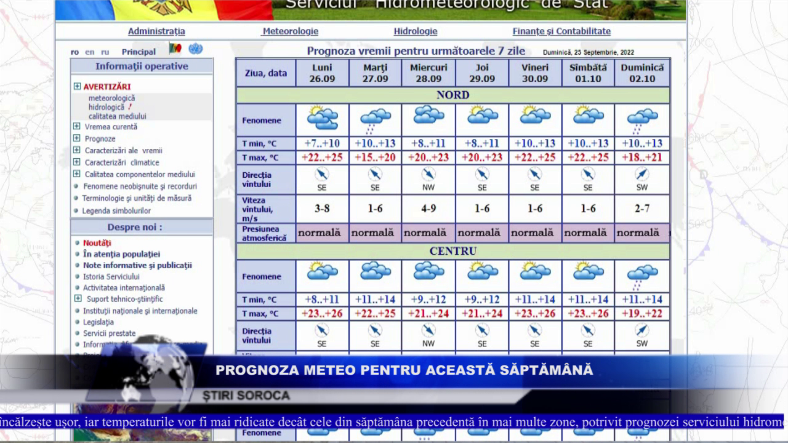788x443 pixels.
Task: Open the Hidrologie menu
Action: tap(416, 31)
